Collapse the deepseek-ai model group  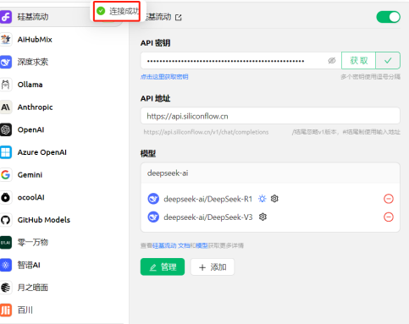[270, 173]
